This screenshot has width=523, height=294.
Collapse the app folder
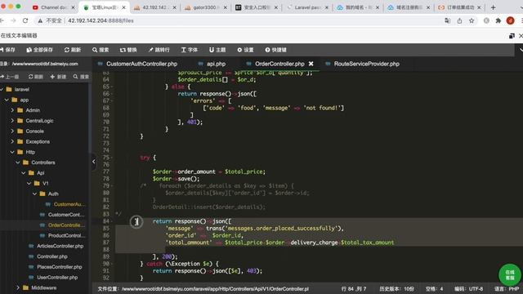click(7, 100)
